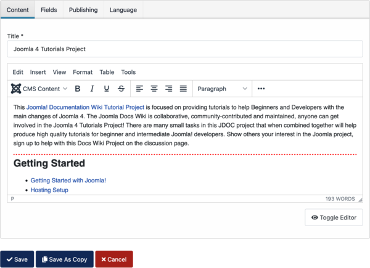Switch to the Fields tab
370x268 pixels.
pyautogui.click(x=49, y=10)
